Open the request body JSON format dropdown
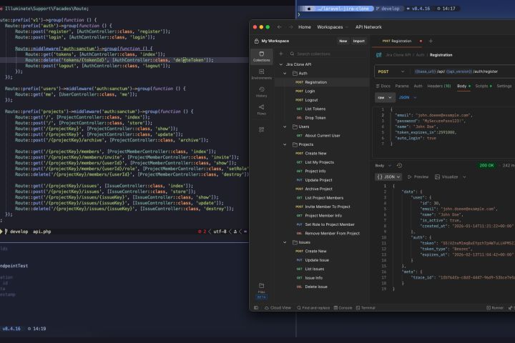515x343 pixels. [408, 97]
